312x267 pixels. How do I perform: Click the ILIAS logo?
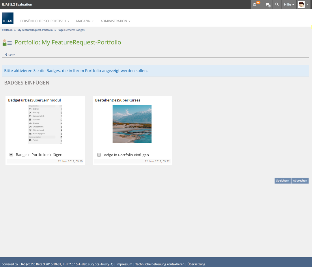tap(8, 18)
